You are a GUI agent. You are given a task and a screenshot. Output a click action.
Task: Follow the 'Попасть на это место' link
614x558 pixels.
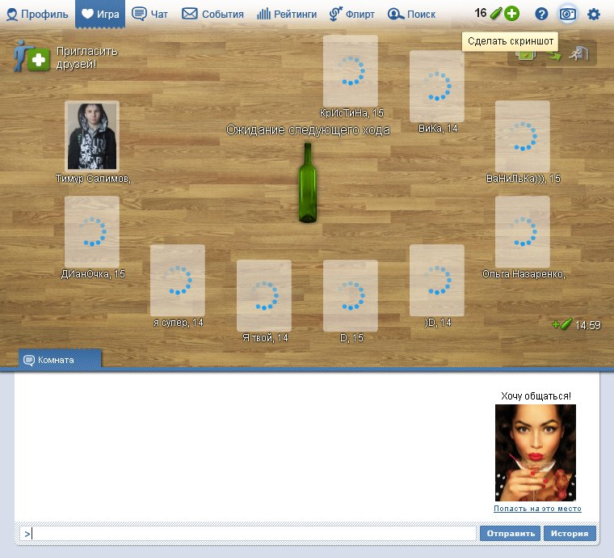537,509
